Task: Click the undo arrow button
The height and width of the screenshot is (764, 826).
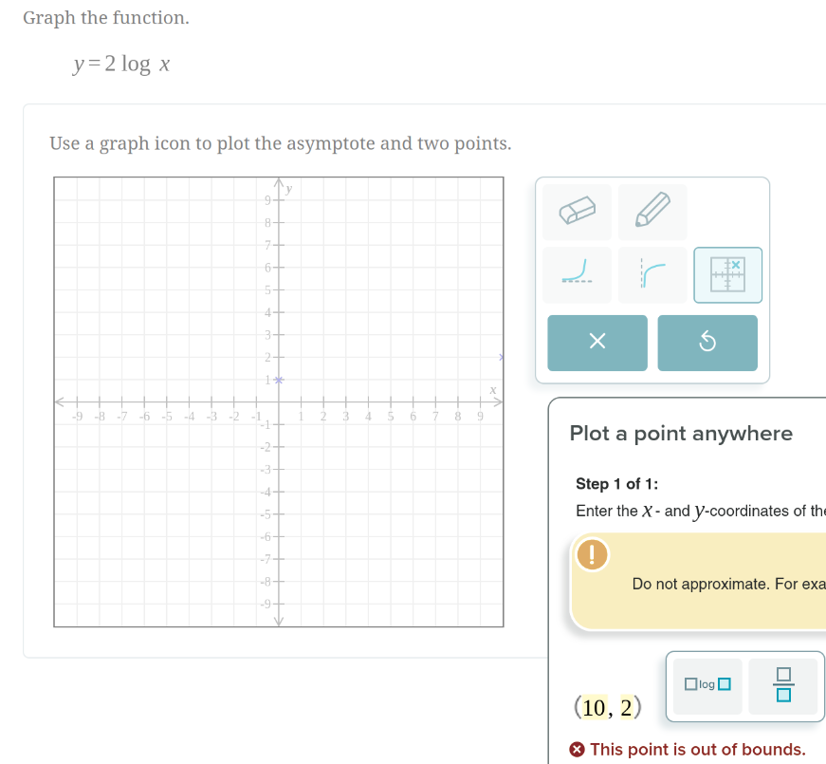Action: point(707,343)
